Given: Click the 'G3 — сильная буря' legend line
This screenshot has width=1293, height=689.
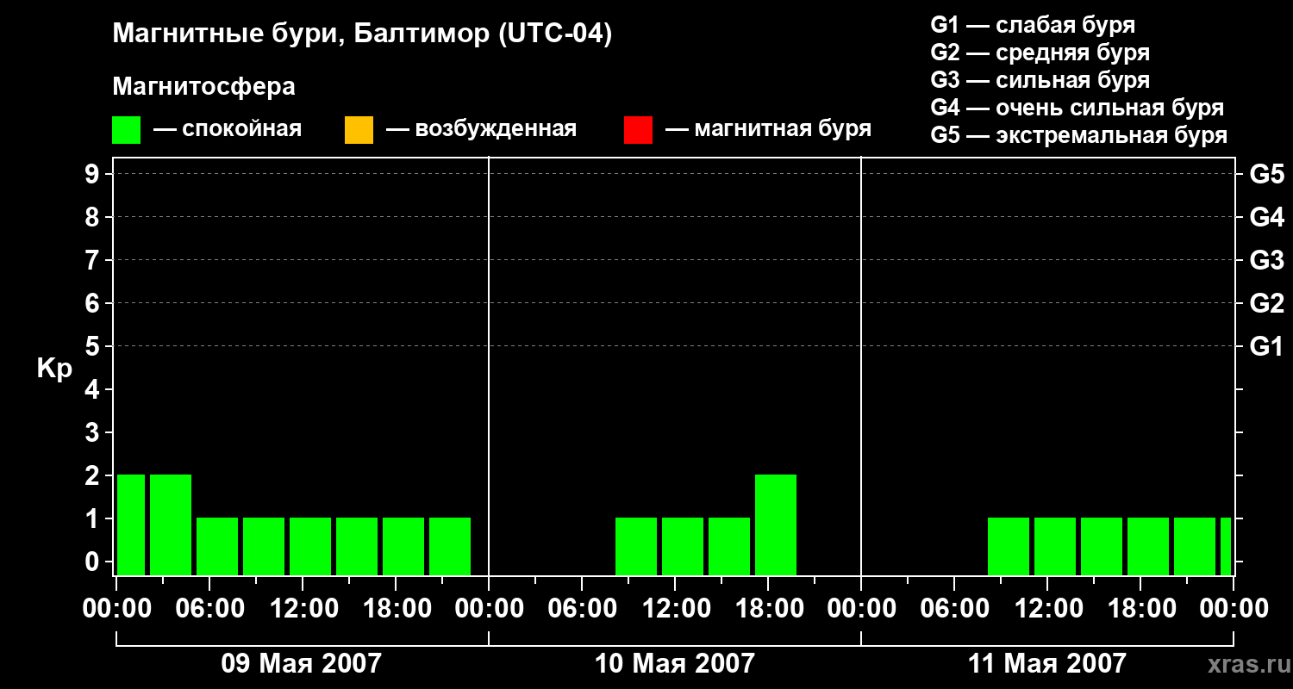Looking at the screenshot, I should pyautogui.click(x=1040, y=80).
